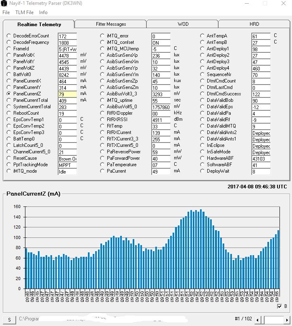Image resolution: width=292 pixels, height=326 pixels.
Task: Click the frame scrollbar track at bottom right
Action: [273, 320]
